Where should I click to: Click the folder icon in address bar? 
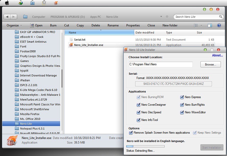[x=25, y=17]
